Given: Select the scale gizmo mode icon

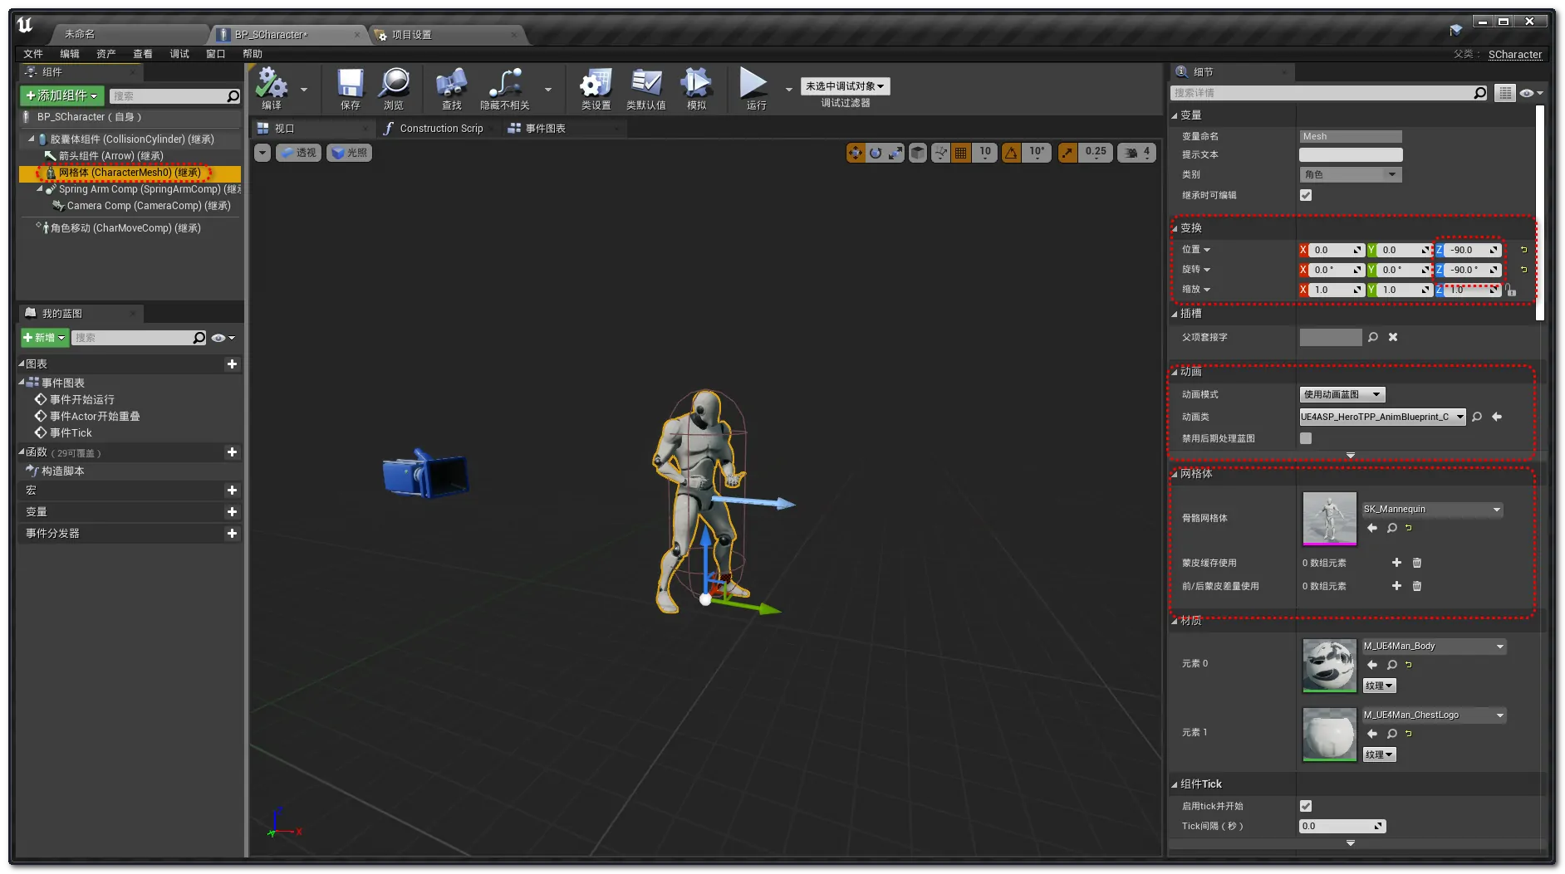Looking at the screenshot, I should point(895,153).
